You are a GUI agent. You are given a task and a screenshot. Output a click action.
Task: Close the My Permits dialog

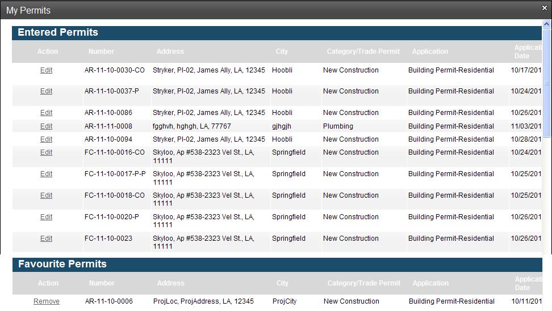pos(544,8)
